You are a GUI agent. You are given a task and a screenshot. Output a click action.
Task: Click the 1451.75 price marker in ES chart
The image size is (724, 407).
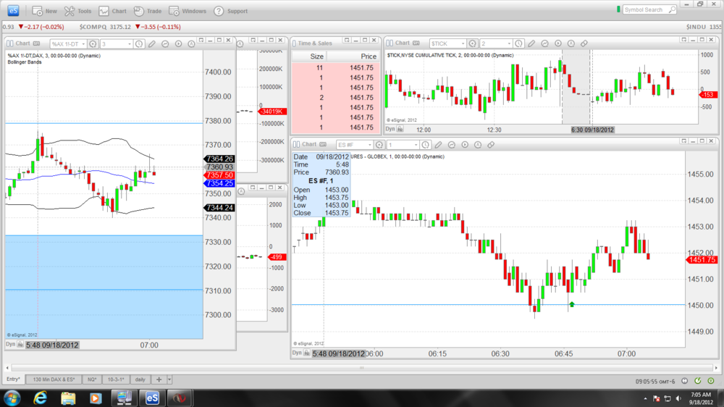702,260
